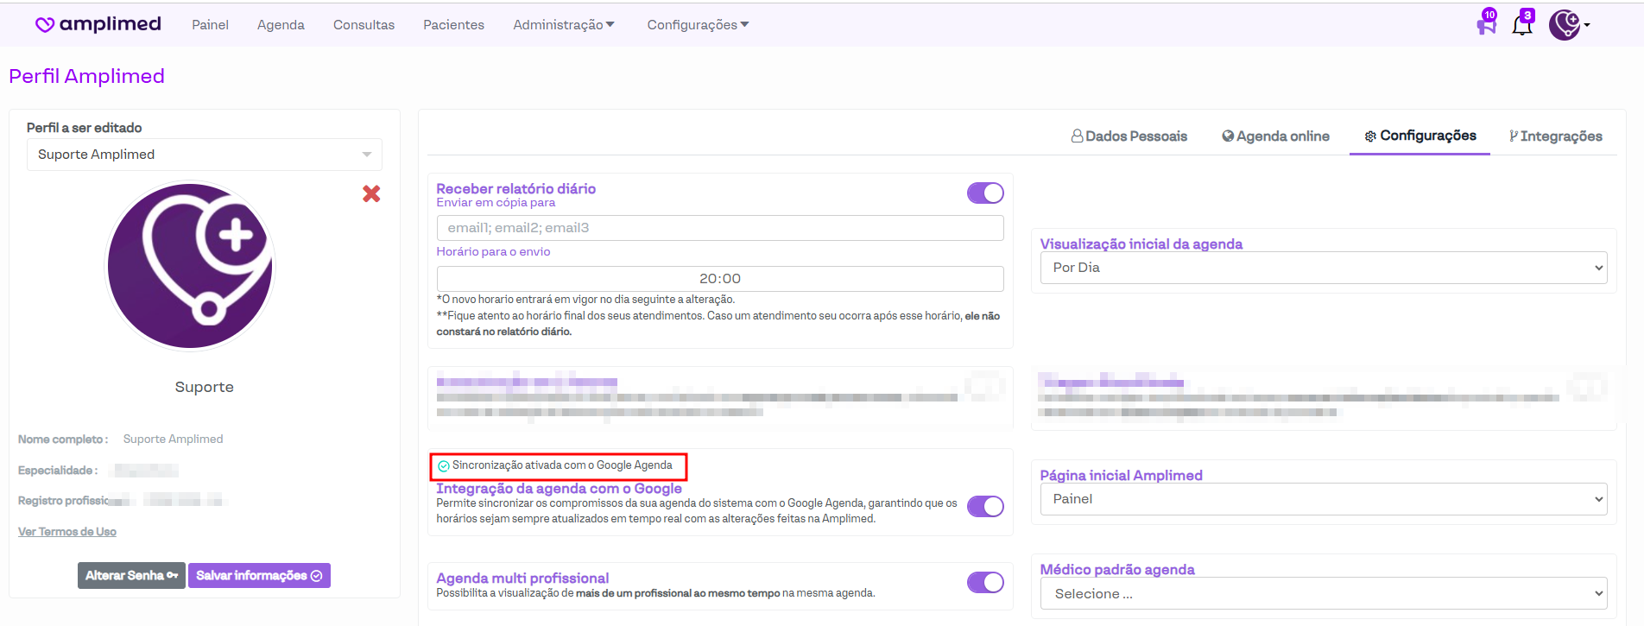Open the user avatar menu
Viewport: 1644px width, 626px height.
(1566, 25)
